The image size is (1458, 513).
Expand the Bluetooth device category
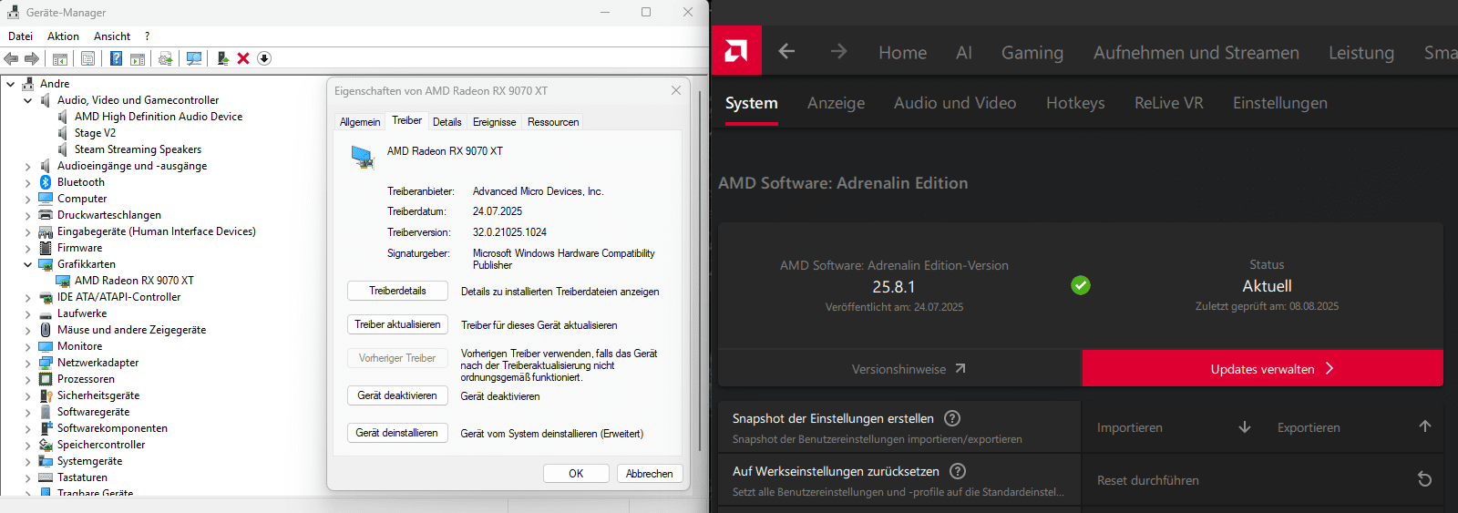pos(27,183)
